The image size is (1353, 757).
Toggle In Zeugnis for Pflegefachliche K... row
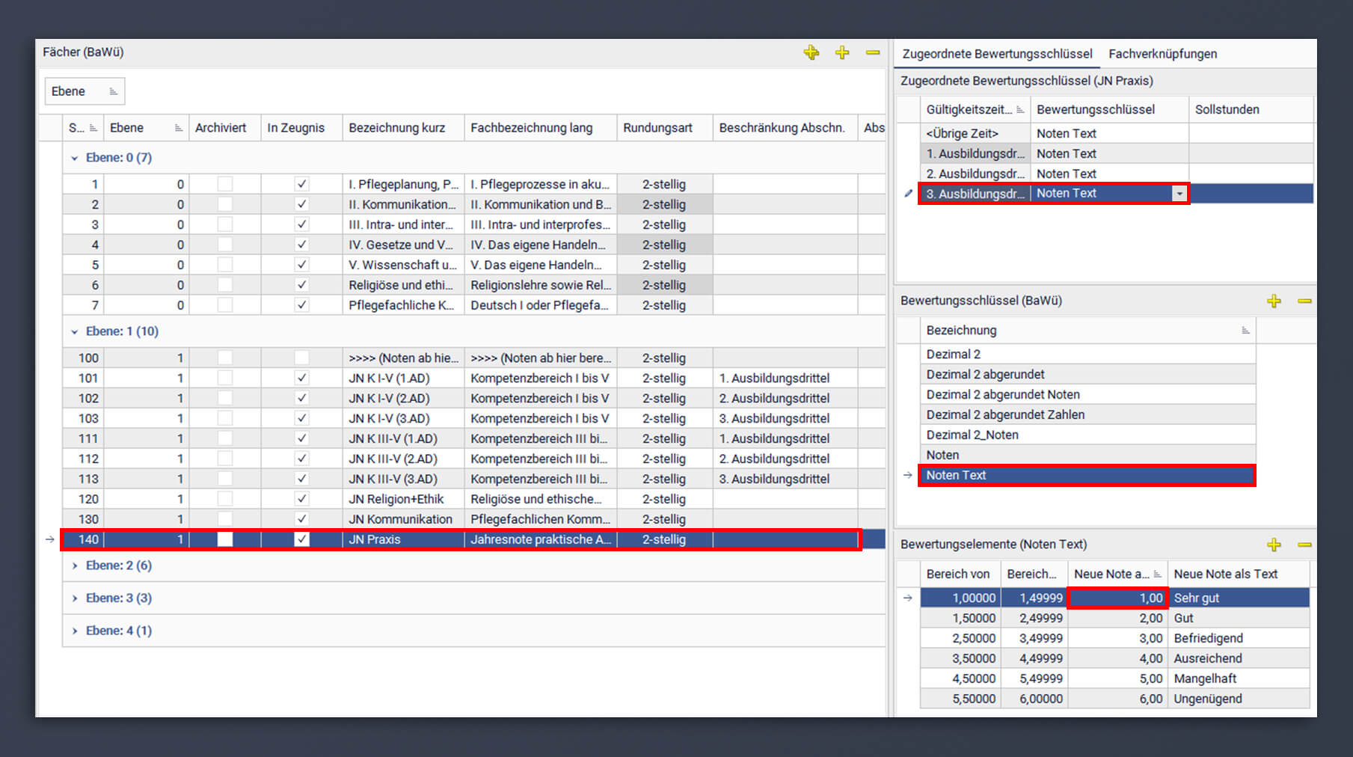click(301, 305)
